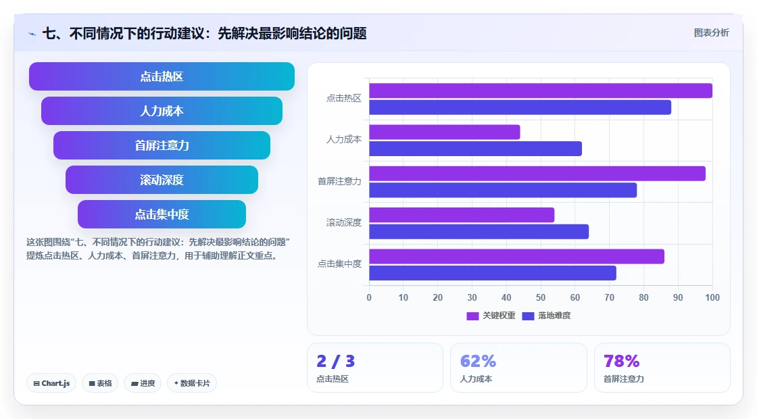Screen dimensions: 757x419
Task: Click the slide title 七、不同情况下的行动建议
Action: [x=204, y=33]
